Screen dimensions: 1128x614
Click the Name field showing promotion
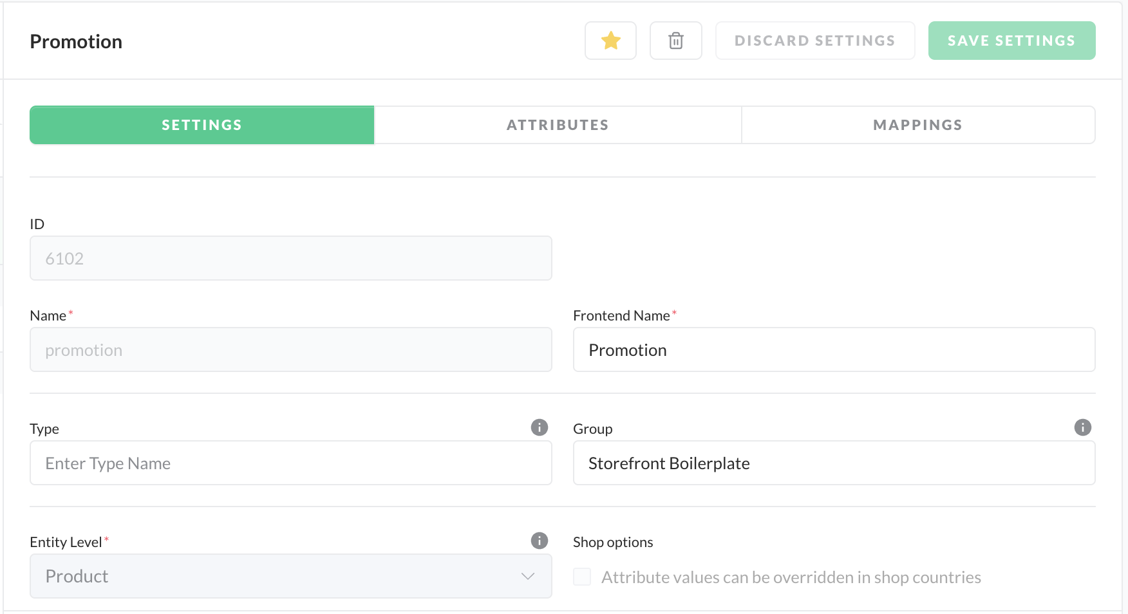290,350
